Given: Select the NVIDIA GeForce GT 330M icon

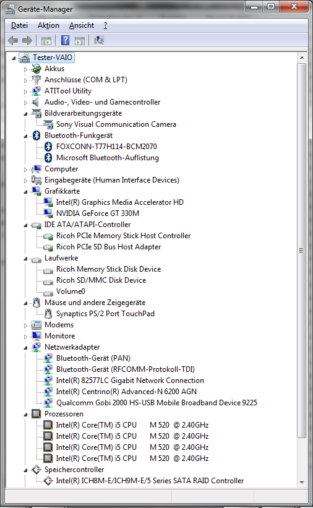Looking at the screenshot, I should click(48, 213).
